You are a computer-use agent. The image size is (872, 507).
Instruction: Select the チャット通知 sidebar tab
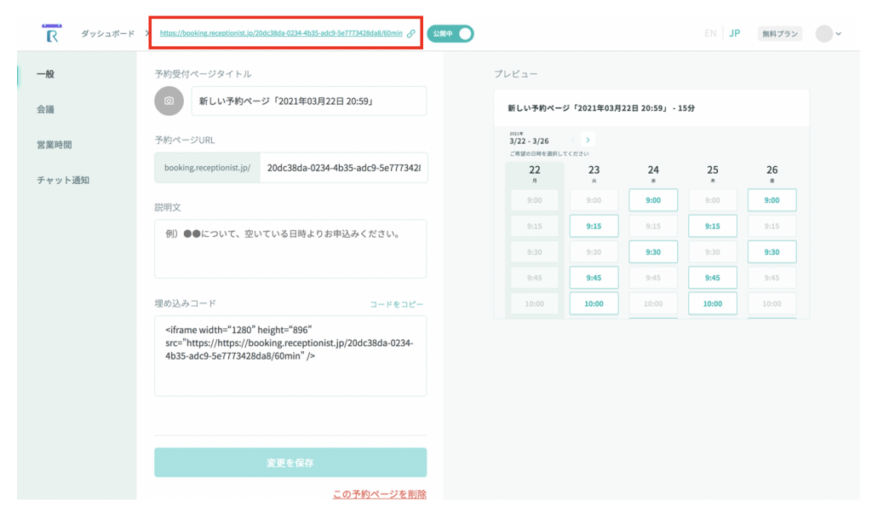[x=62, y=180]
